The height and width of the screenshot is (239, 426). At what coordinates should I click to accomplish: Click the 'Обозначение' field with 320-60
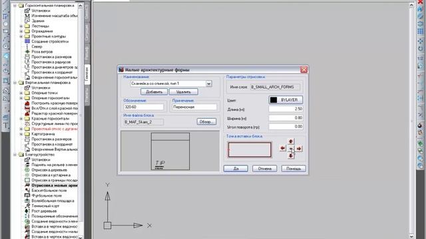144,107
